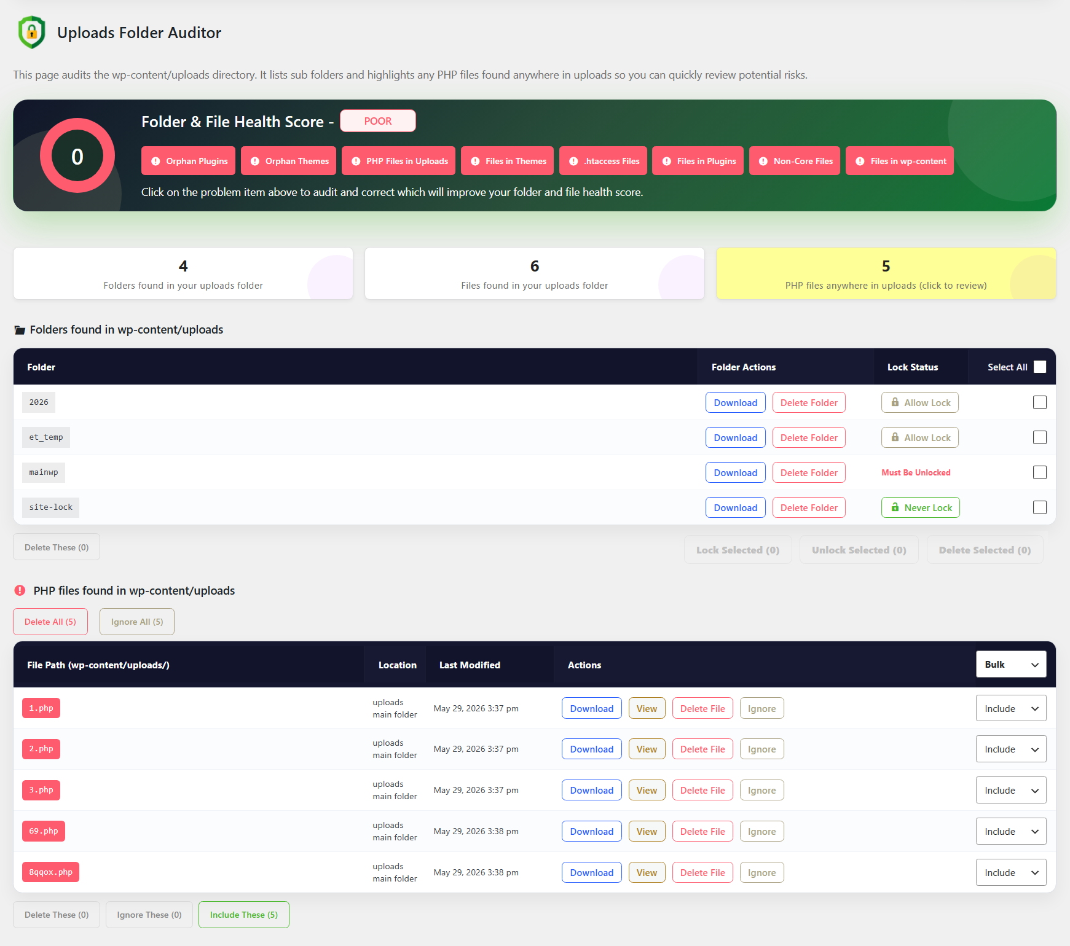Download the 69.php file
The image size is (1070, 946).
point(592,831)
